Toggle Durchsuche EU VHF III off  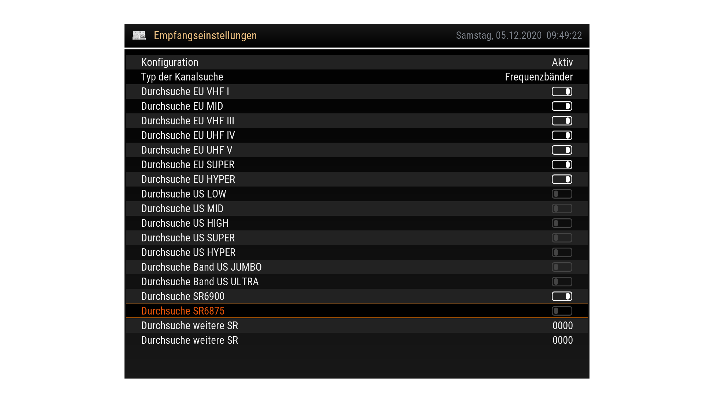tap(562, 121)
